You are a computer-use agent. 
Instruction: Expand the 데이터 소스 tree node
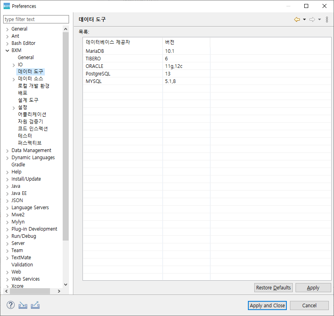tap(14, 79)
